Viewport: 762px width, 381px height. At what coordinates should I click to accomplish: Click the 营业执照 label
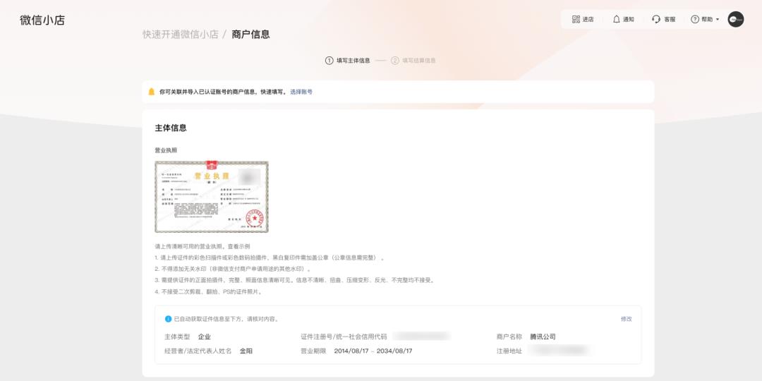click(167, 151)
